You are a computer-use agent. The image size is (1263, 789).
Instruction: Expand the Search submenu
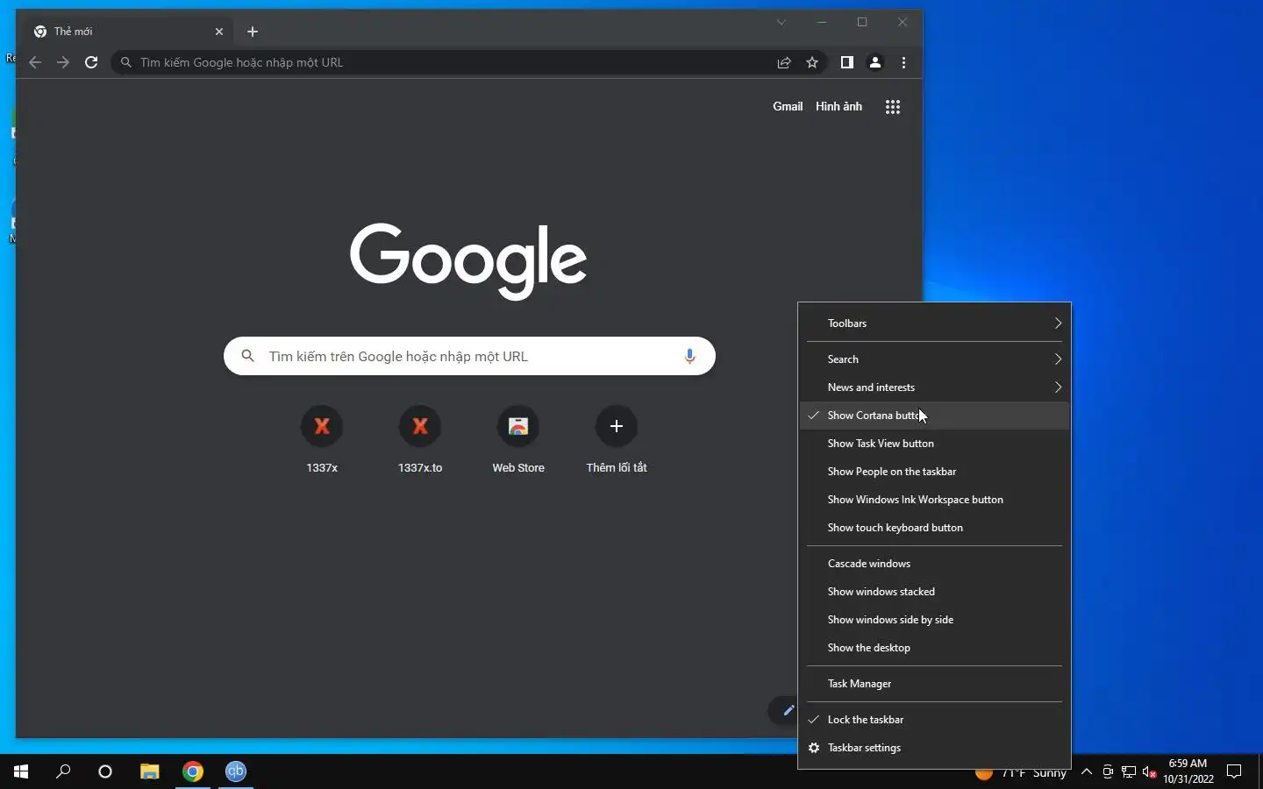click(934, 359)
